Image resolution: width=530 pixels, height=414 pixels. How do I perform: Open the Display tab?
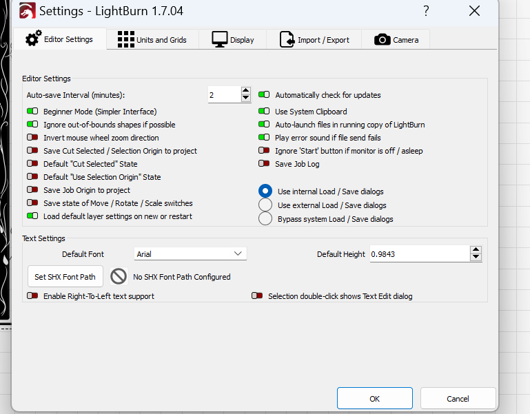click(233, 39)
